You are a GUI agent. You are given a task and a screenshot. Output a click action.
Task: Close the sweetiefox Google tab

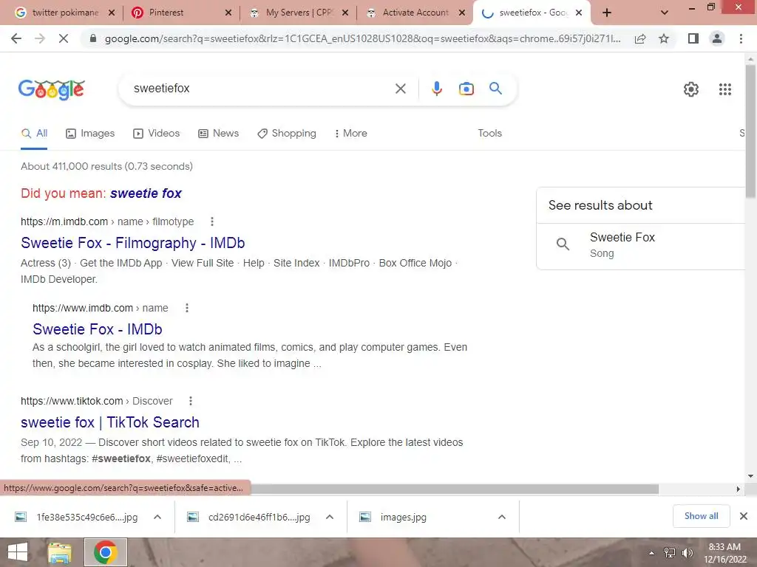tap(579, 13)
